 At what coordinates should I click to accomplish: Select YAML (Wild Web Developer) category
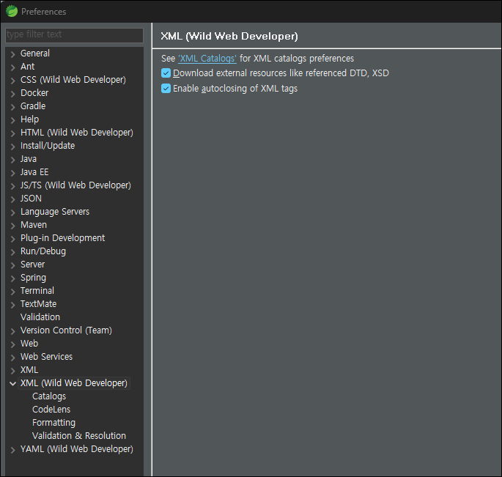coord(76,449)
